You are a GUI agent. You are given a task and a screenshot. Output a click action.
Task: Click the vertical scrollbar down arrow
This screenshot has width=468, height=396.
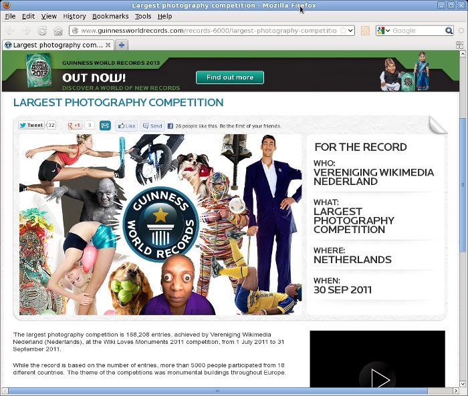click(x=463, y=384)
